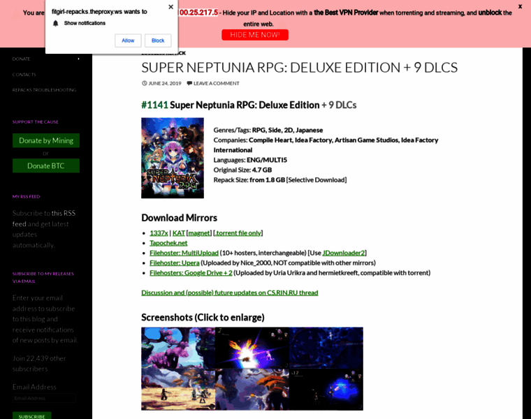
Task: Open Filehoster: MultiUpload link
Action: 184,253
